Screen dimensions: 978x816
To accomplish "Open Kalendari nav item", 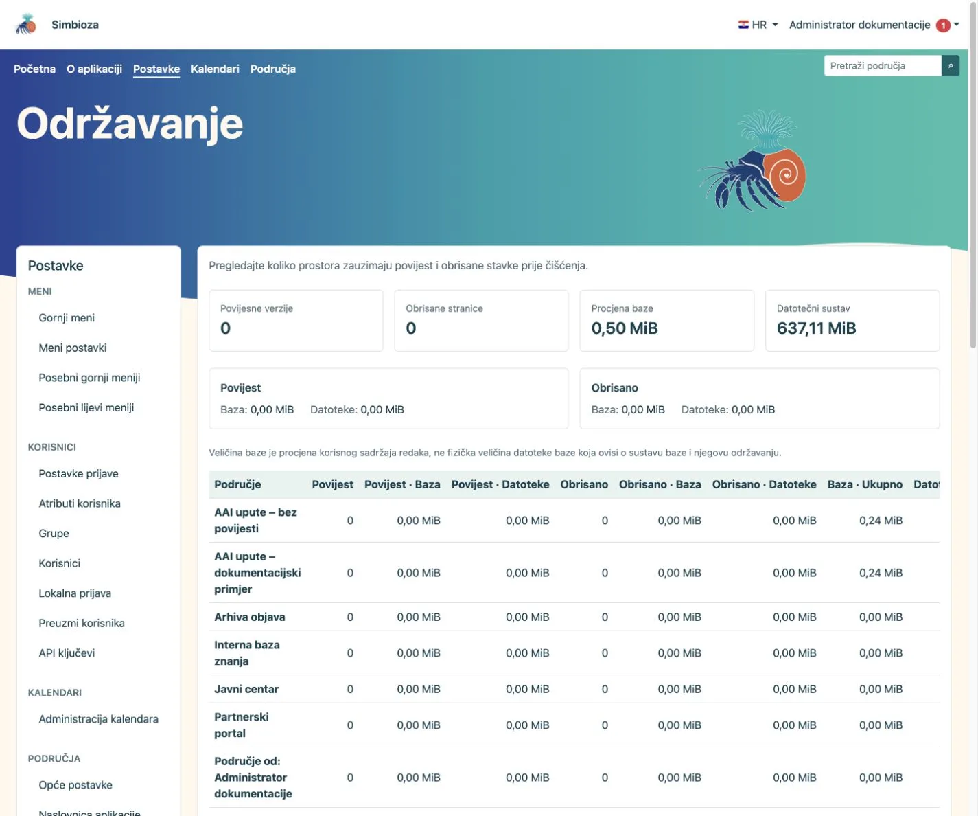I will point(215,69).
